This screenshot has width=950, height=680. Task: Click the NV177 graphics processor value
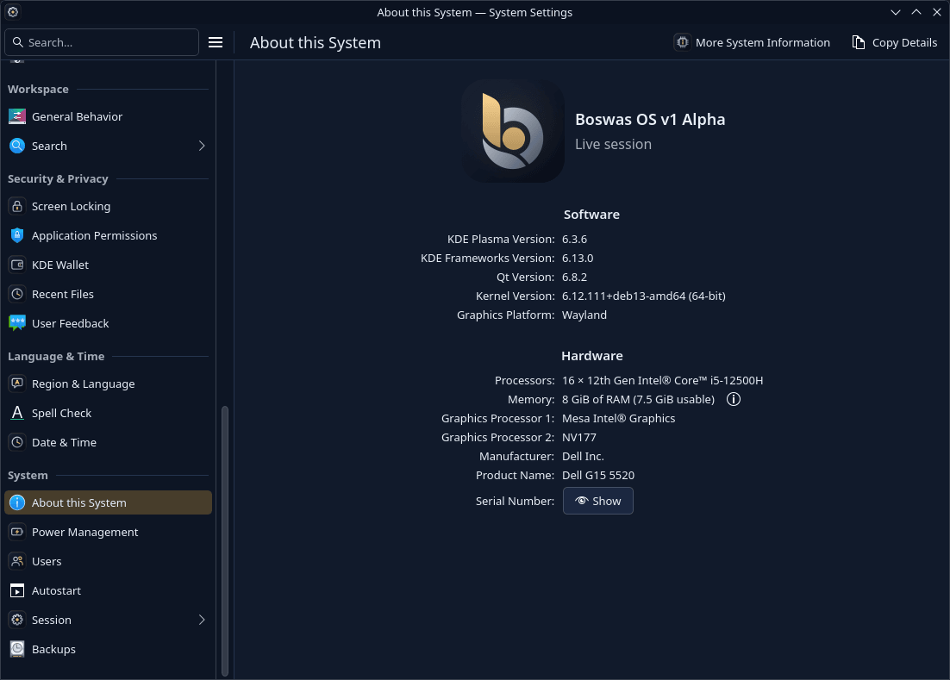coord(578,437)
